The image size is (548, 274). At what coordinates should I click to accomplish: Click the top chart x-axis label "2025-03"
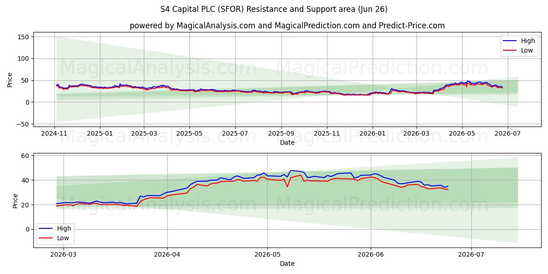144,133
